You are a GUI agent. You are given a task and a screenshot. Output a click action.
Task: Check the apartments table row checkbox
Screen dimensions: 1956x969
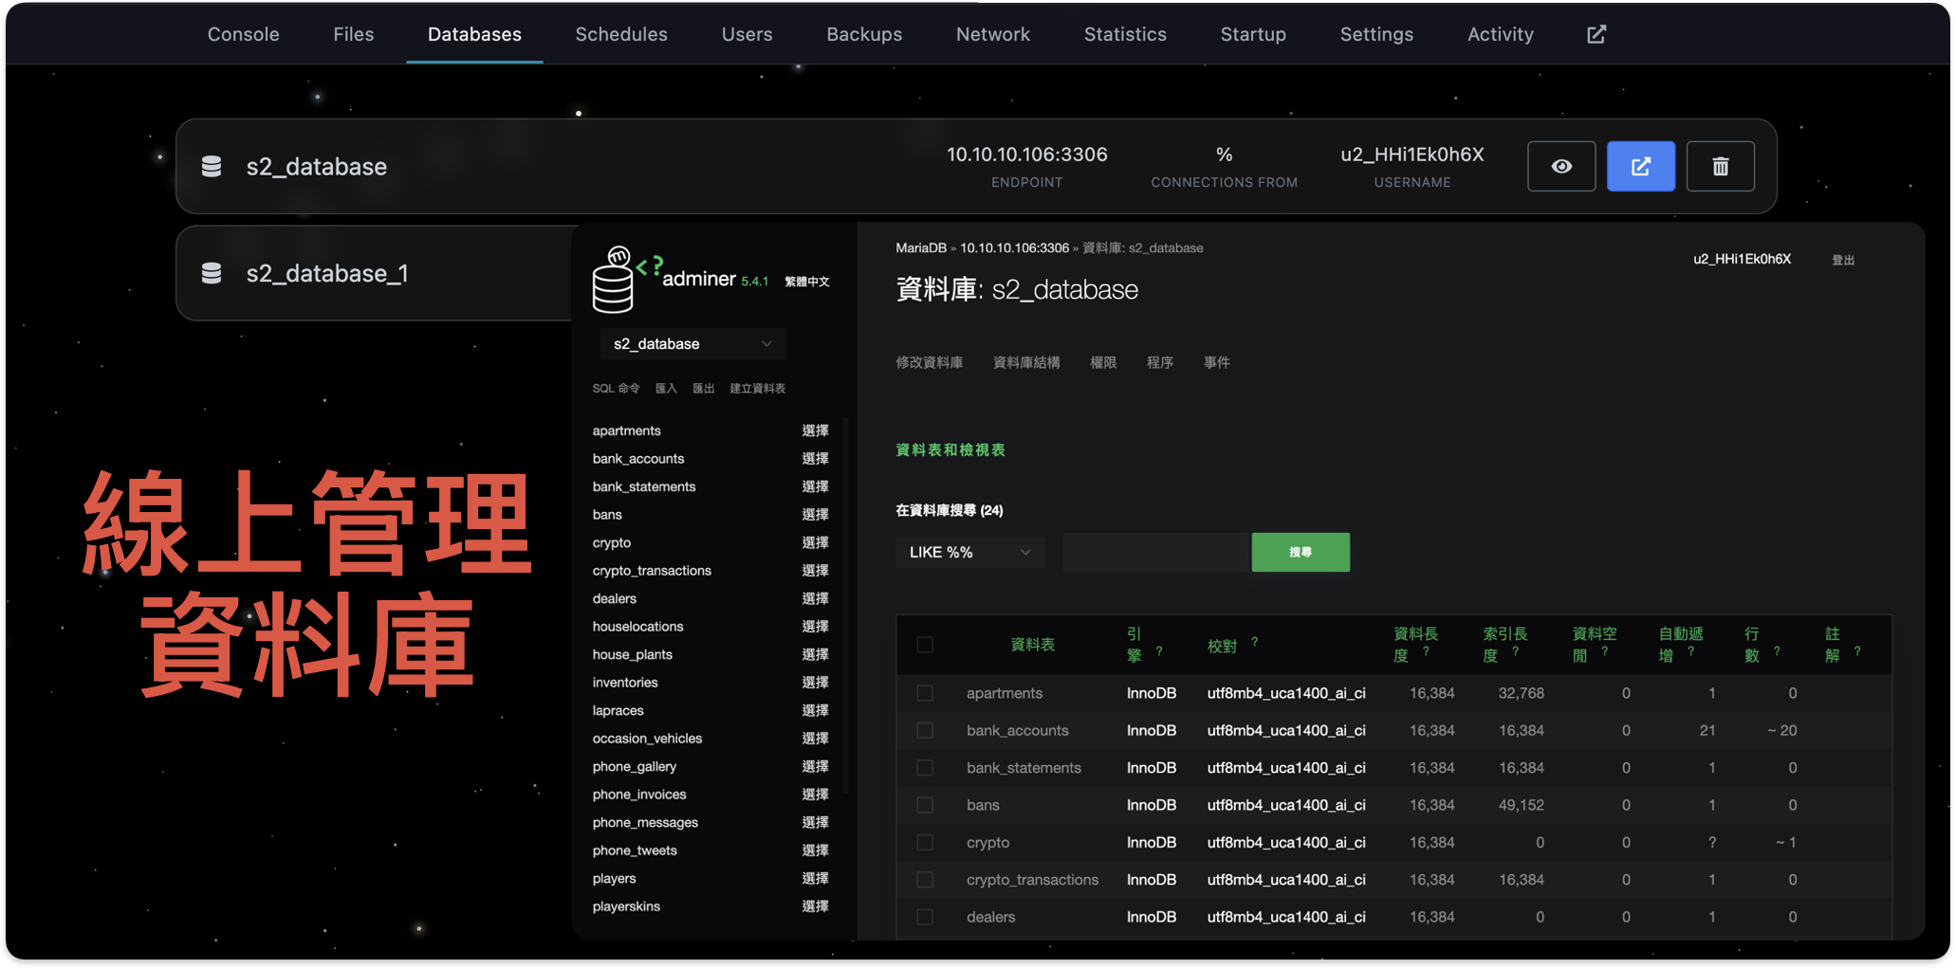925,693
